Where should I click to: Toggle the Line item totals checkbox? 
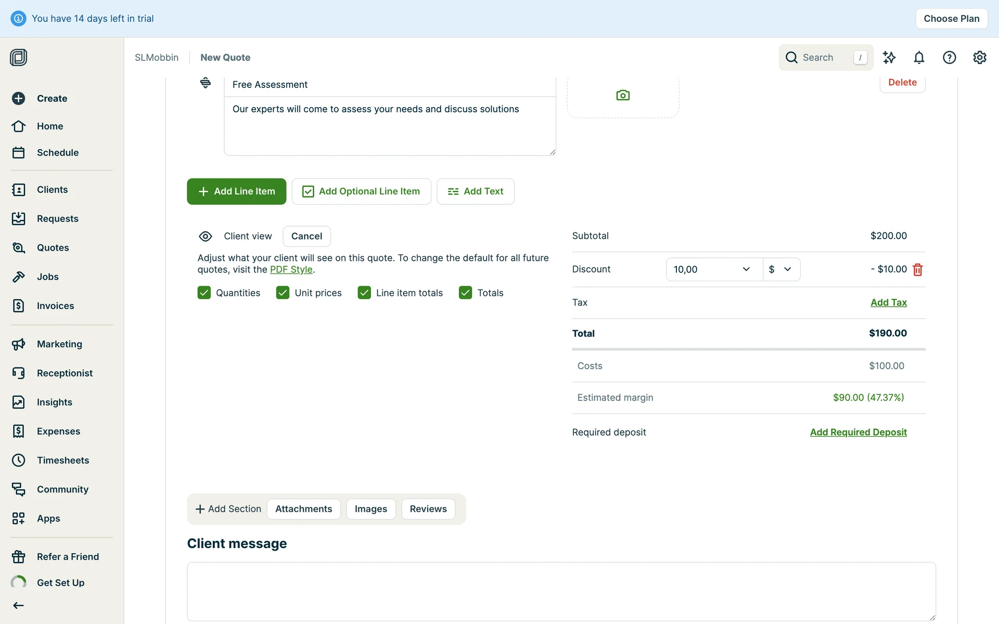364,293
